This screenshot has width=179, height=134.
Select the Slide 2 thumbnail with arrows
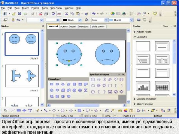click(22, 76)
